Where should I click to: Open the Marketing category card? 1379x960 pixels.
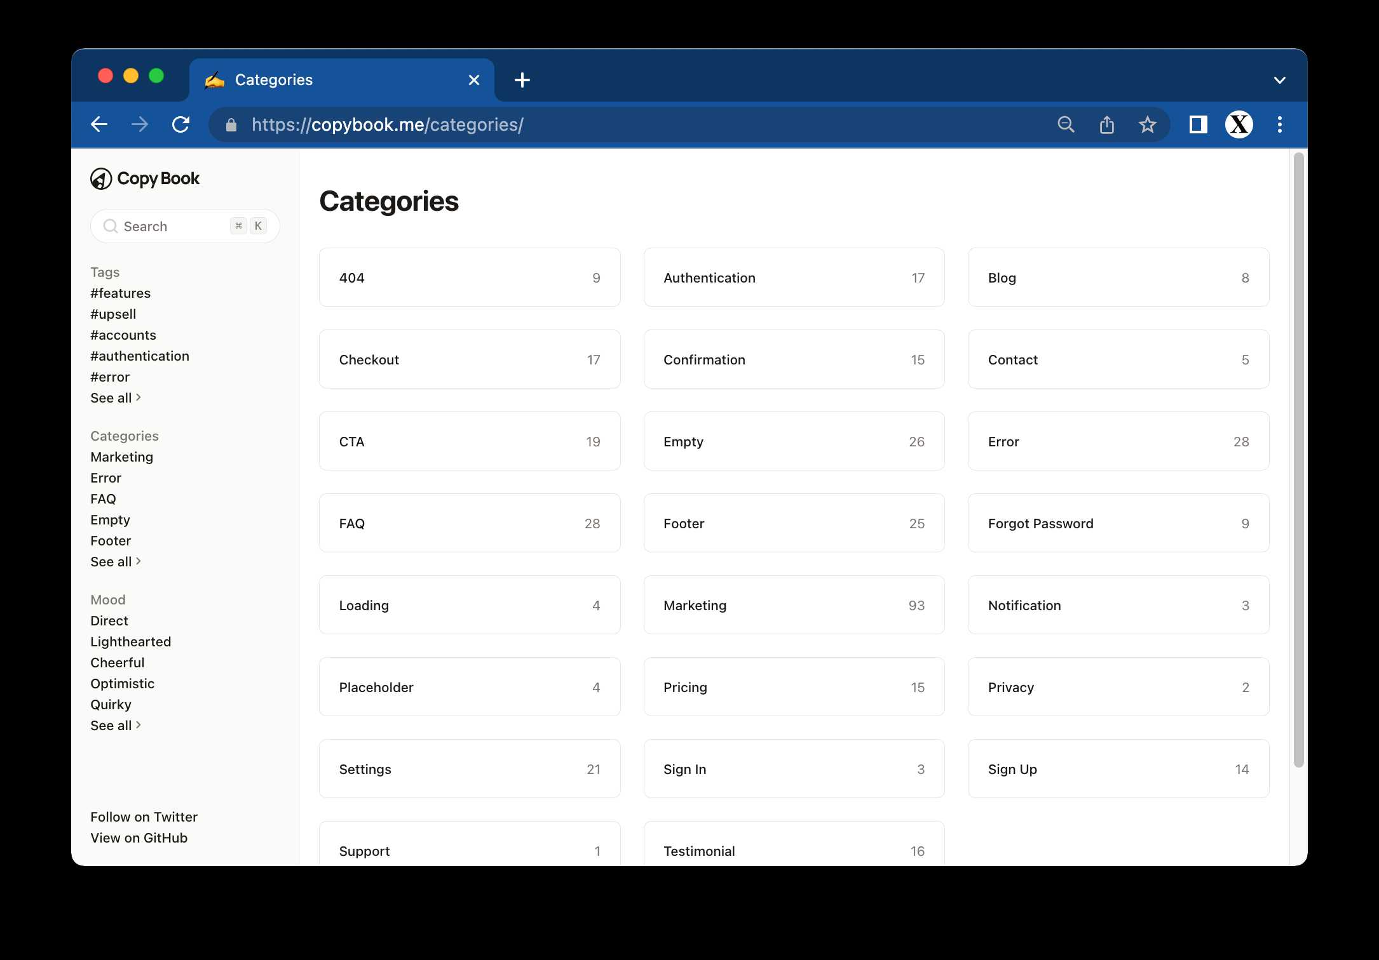(794, 605)
